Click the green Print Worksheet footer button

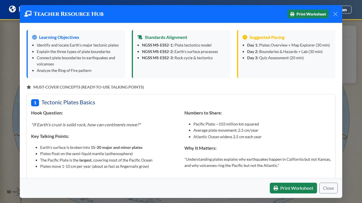pos(293,188)
